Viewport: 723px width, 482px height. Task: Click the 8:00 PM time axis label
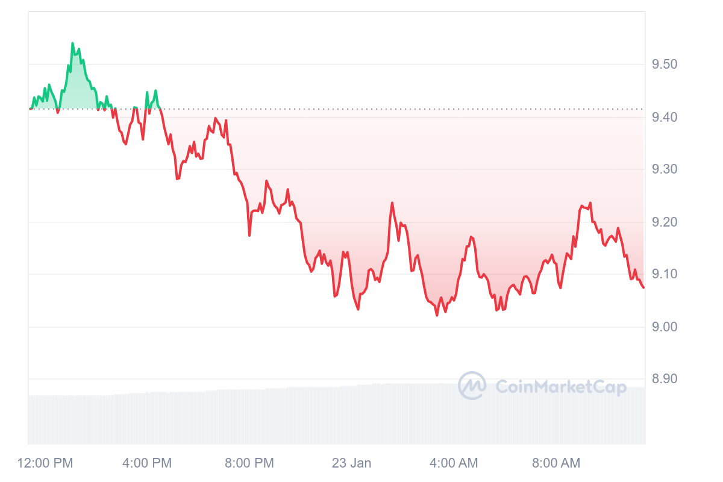pyautogui.click(x=249, y=463)
